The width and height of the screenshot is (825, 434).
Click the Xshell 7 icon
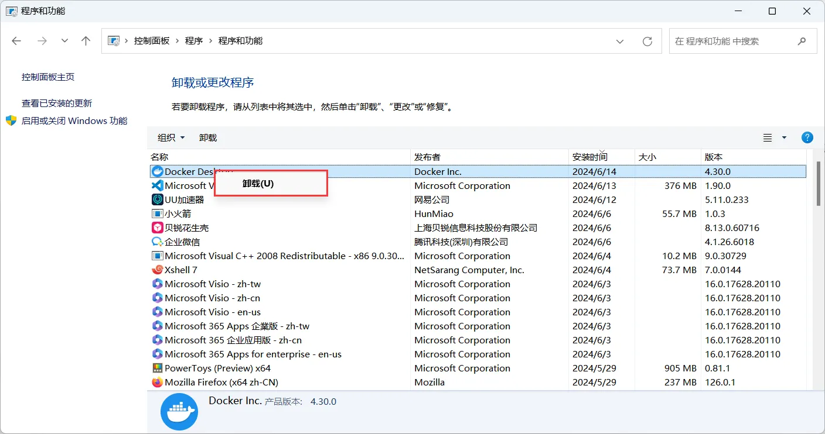[x=157, y=270]
